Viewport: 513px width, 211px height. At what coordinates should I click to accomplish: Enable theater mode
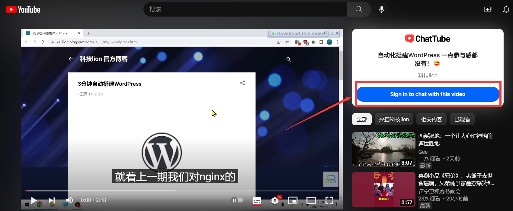[x=311, y=200]
